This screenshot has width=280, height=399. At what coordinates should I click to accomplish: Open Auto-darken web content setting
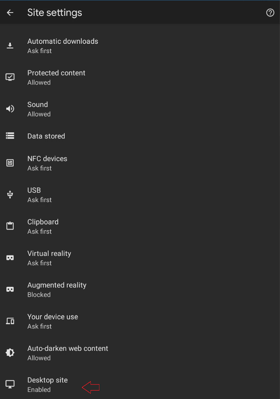coord(68,353)
